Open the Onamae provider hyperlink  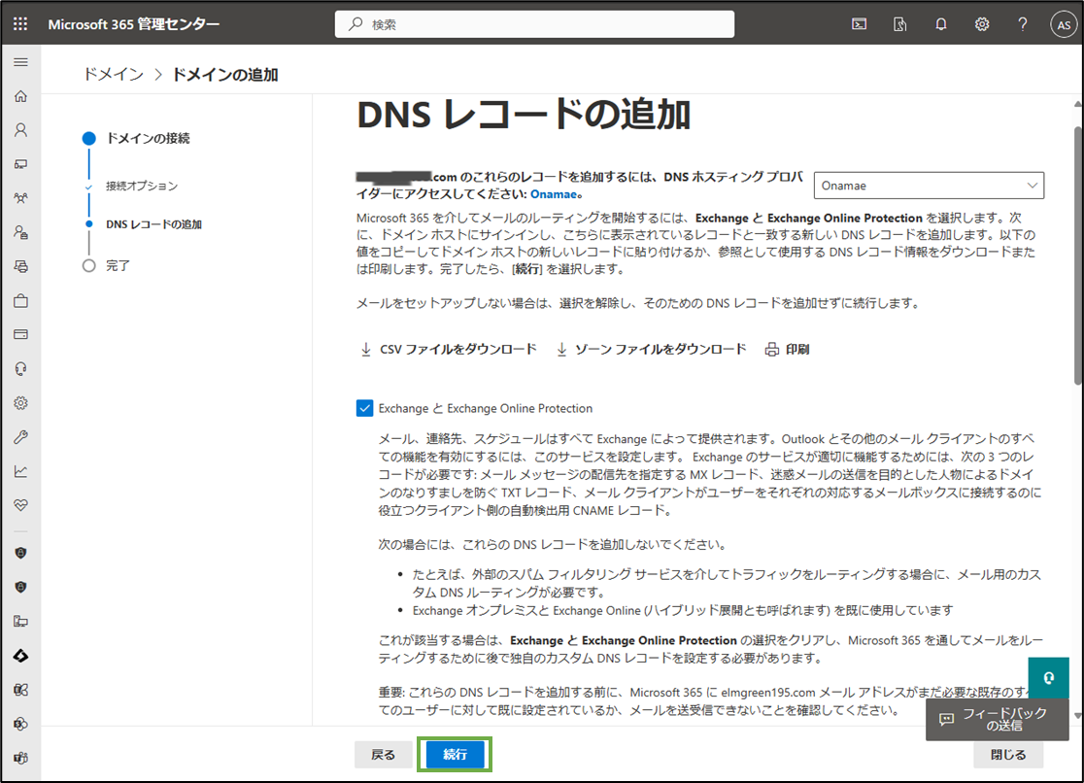(553, 194)
